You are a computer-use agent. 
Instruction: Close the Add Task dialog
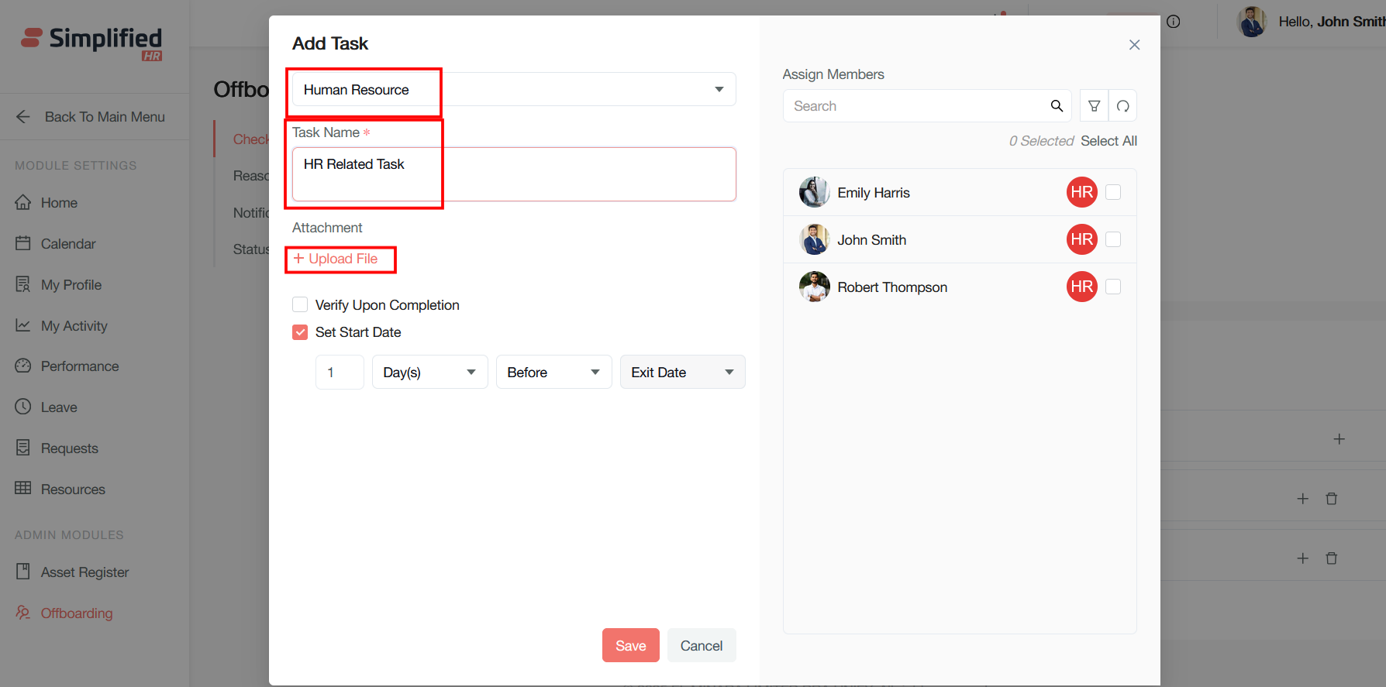[x=1134, y=45]
